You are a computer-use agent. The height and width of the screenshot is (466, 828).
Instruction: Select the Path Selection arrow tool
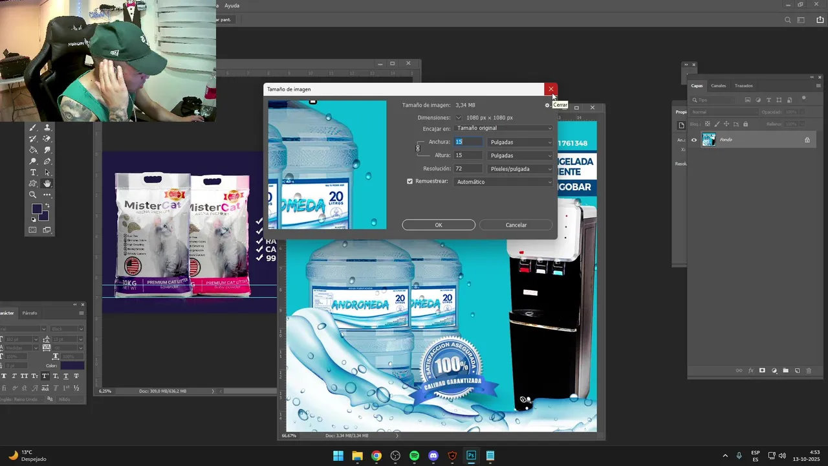click(47, 172)
